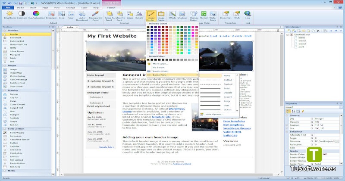Close the index document tab

click(77, 27)
